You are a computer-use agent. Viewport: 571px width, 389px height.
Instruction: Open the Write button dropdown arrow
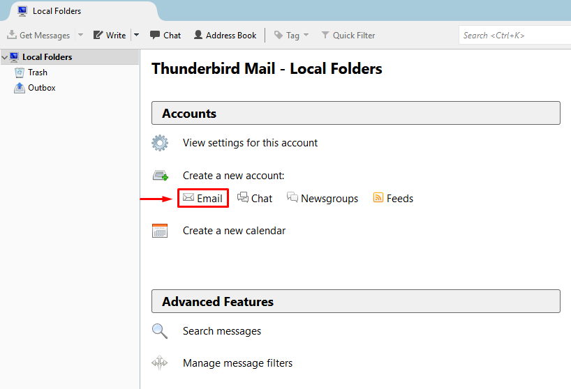[x=137, y=36]
